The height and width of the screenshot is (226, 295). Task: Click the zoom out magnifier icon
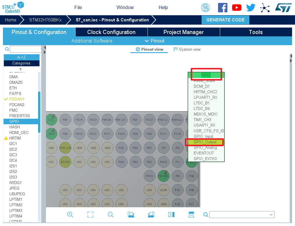click(x=111, y=215)
